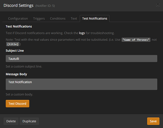Close the Discord Settings dialog
Image resolution: width=163 pixels, height=128 pixels.
pos(158,5)
